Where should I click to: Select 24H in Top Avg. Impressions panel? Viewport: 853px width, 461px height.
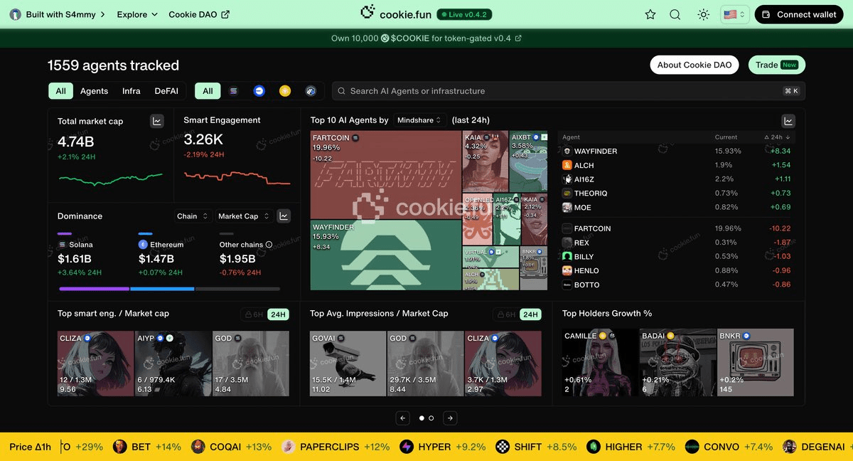pyautogui.click(x=530, y=314)
